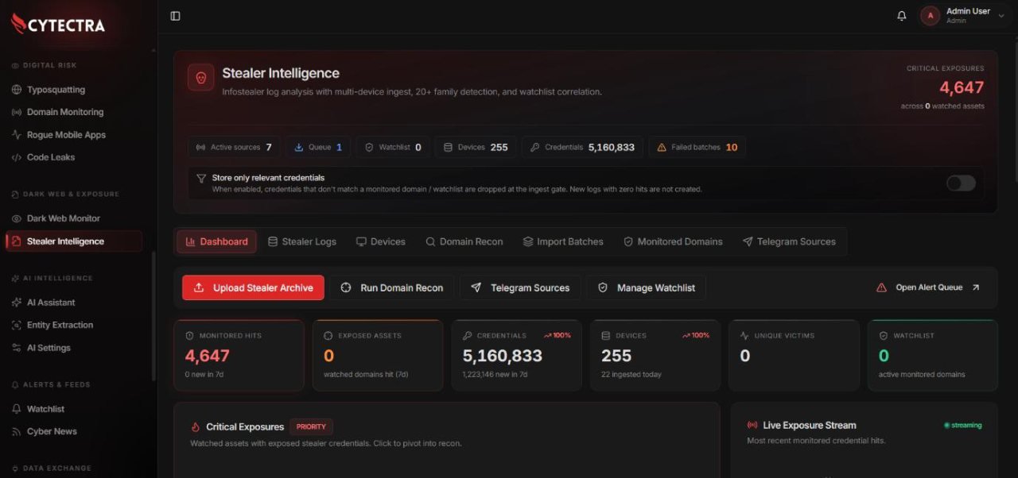
Task: Click the sidebar vertical scrollbar
Action: [x=154, y=316]
